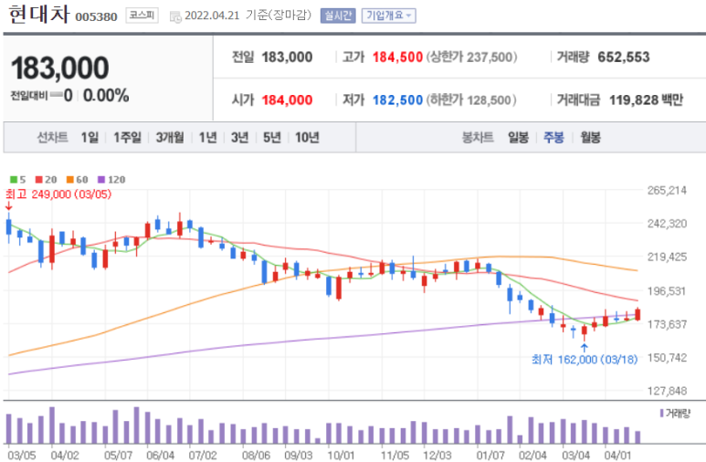The height and width of the screenshot is (462, 706).
Task: Switch line chart to 1주일
Action: [x=128, y=138]
